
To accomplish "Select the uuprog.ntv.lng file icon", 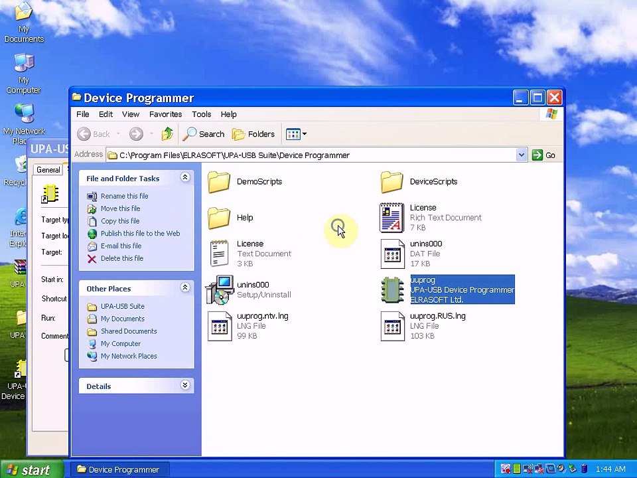I will click(220, 326).
